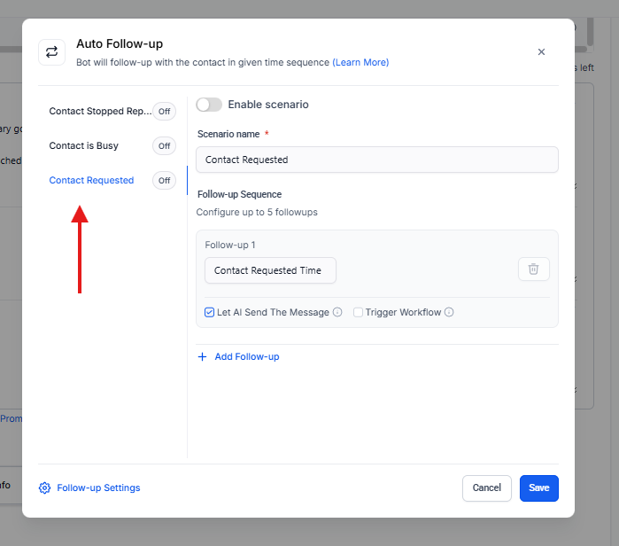
Task: Click the Auto Follow-up arrows icon in header
Action: point(52,52)
